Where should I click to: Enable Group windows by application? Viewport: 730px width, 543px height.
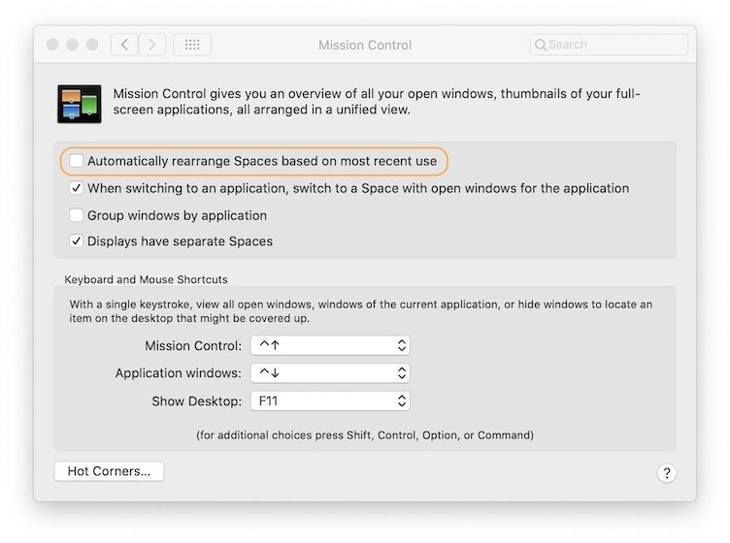click(77, 215)
